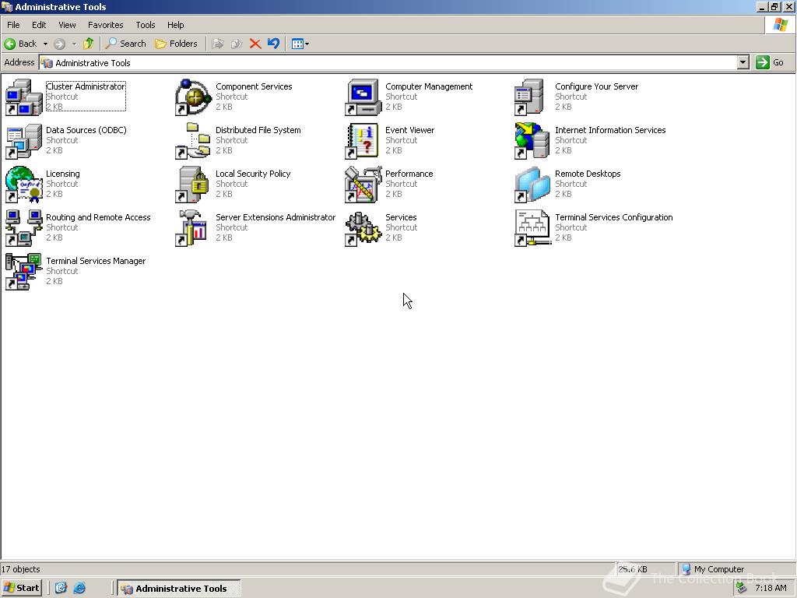
Task: Click the Event Viewer label text
Action: tap(409, 130)
